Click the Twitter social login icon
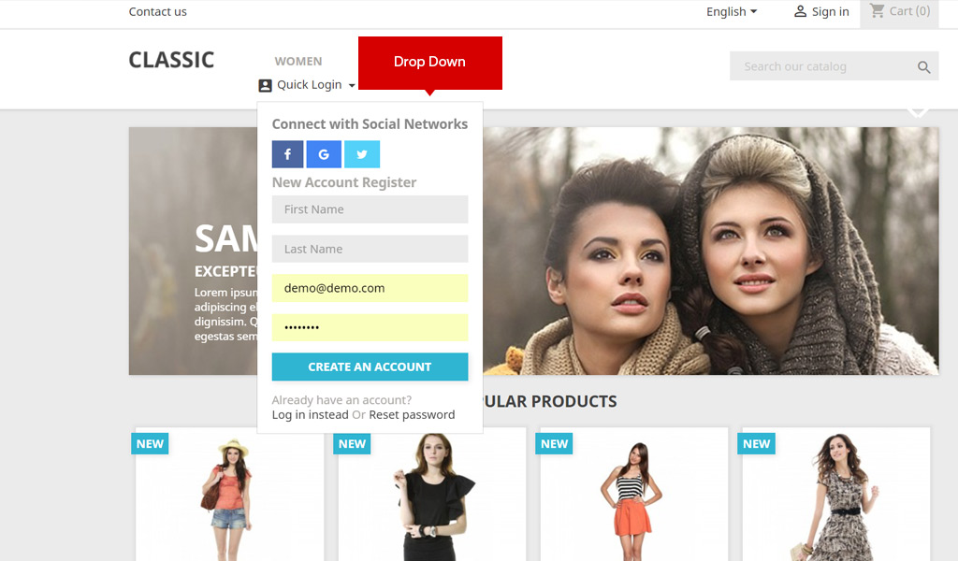Screen dimensions: 958x561 pyautogui.click(x=361, y=154)
